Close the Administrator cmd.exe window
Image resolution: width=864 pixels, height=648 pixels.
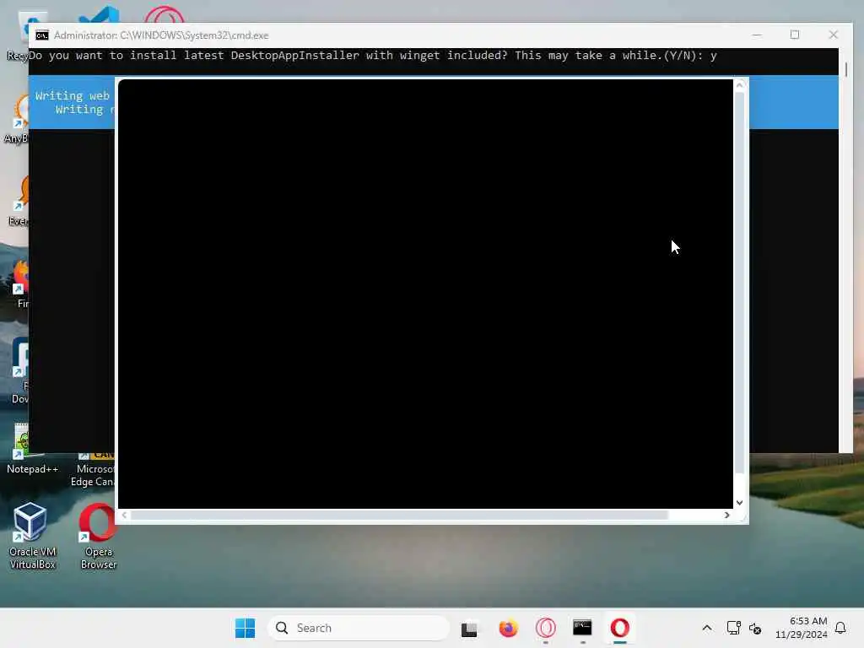coord(833,35)
